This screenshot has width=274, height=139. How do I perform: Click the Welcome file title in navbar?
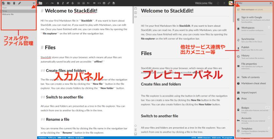(x=203, y=3)
